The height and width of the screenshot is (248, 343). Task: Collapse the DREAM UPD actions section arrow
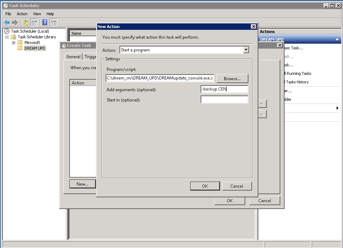(337, 39)
